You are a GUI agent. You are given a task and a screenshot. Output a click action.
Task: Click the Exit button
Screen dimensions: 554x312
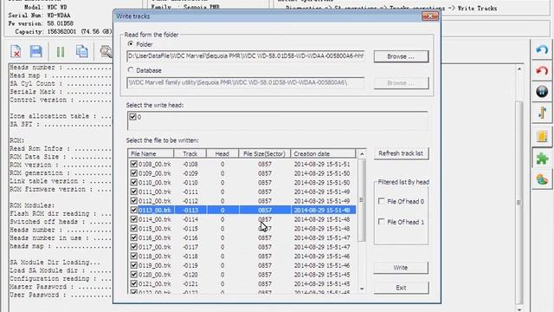click(401, 288)
